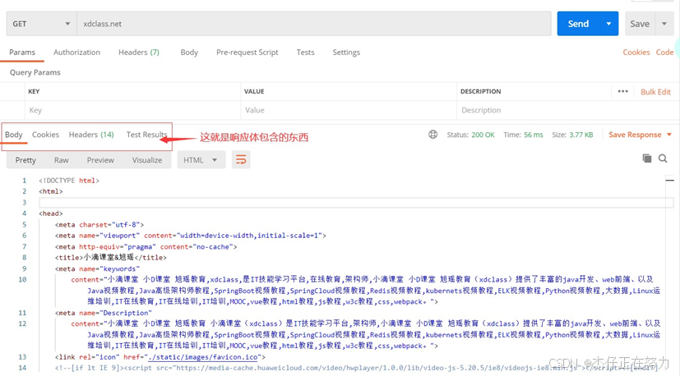The image size is (680, 376).
Task: Click the Bulk Edit link
Action: click(x=655, y=92)
